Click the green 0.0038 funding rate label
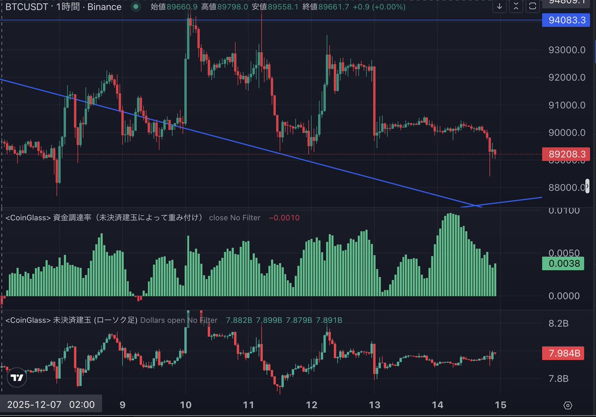 563,263
